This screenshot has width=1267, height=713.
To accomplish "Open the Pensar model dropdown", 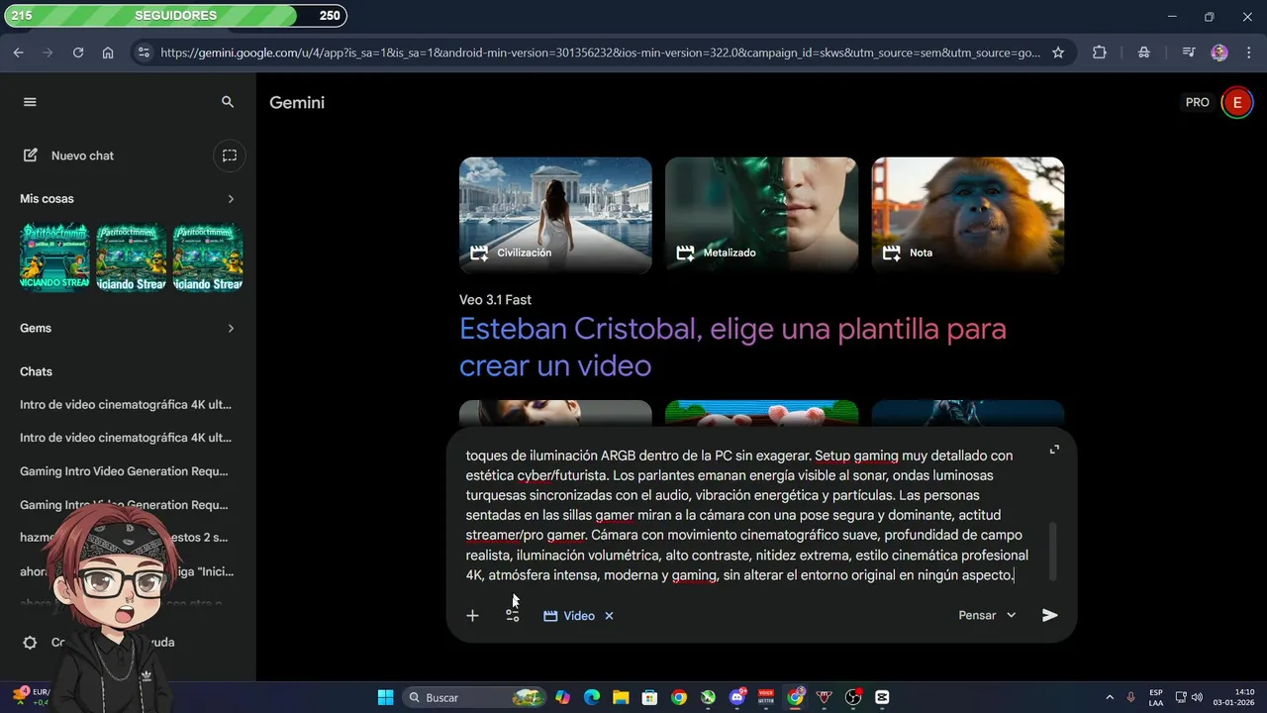I will [x=987, y=616].
